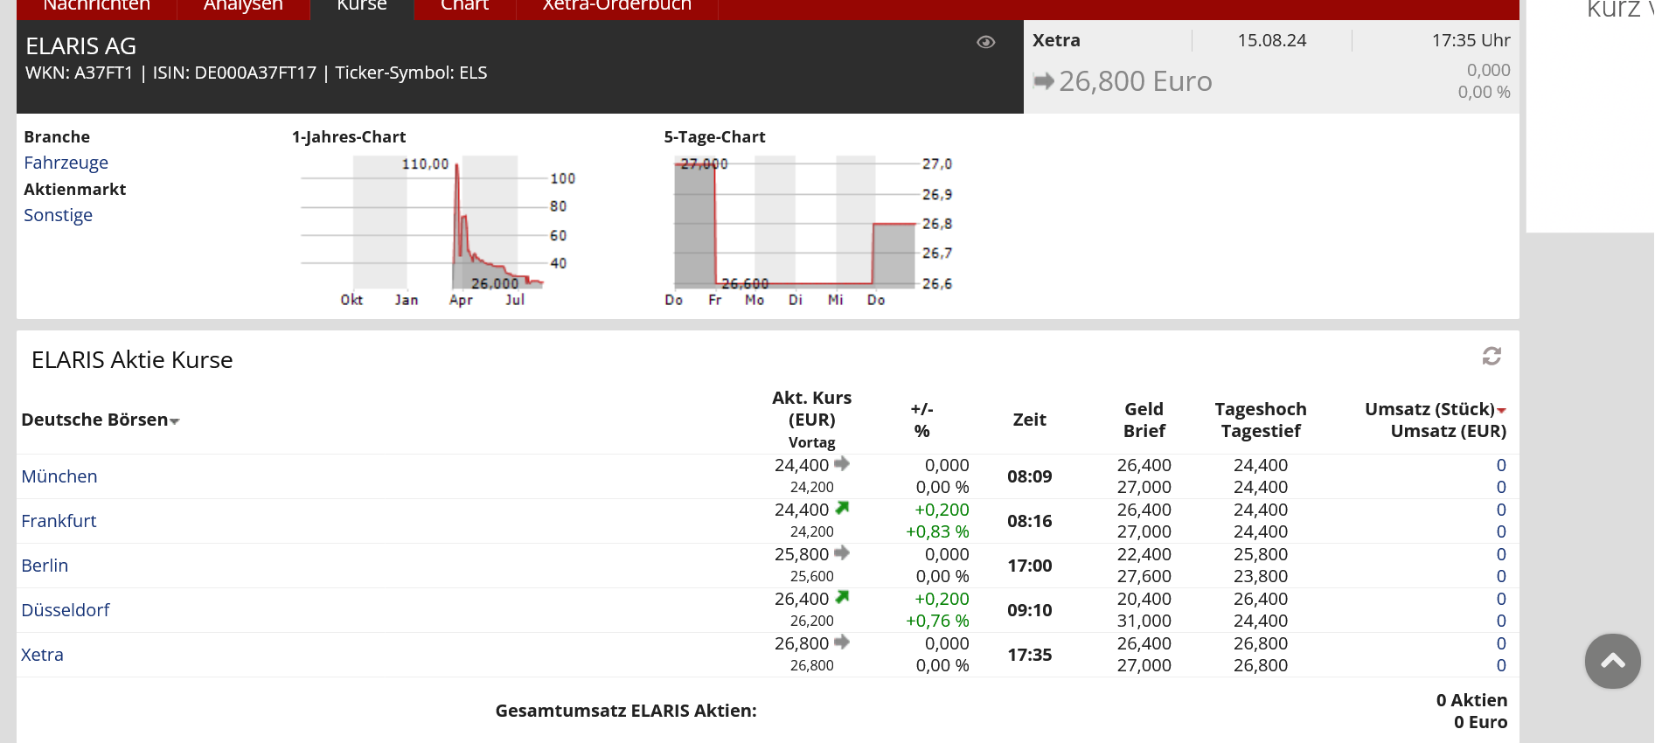1655x743 pixels.
Task: Click the refresh icon in ELARIS Aktie Kurse
Action: tap(1492, 356)
